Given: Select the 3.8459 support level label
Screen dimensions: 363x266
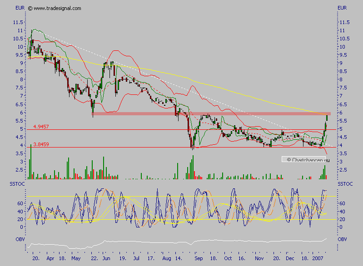Looking at the screenshot, I should [42, 144].
